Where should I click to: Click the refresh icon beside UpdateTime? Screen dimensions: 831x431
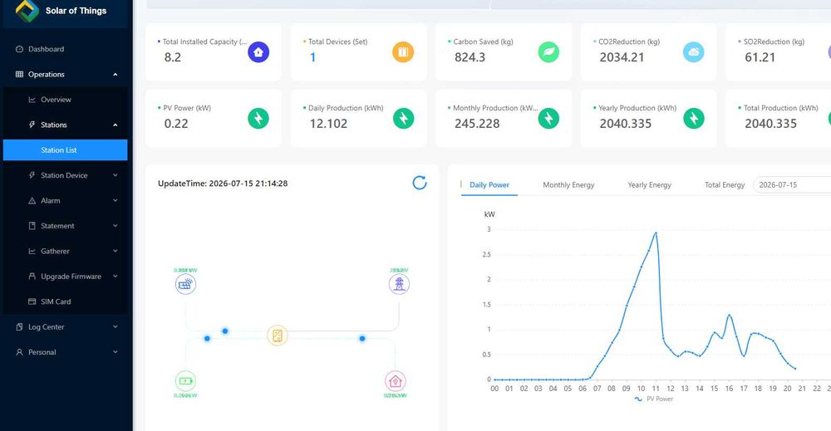419,183
